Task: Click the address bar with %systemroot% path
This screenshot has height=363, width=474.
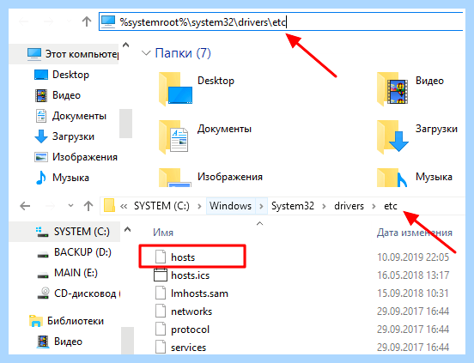Action: click(x=281, y=21)
